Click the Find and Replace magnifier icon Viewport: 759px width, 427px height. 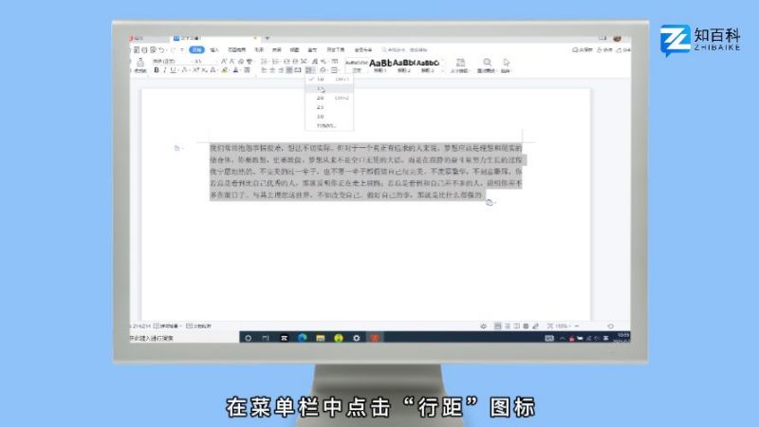(x=488, y=63)
